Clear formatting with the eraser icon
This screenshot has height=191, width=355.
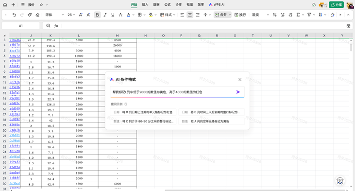[x=37, y=15]
